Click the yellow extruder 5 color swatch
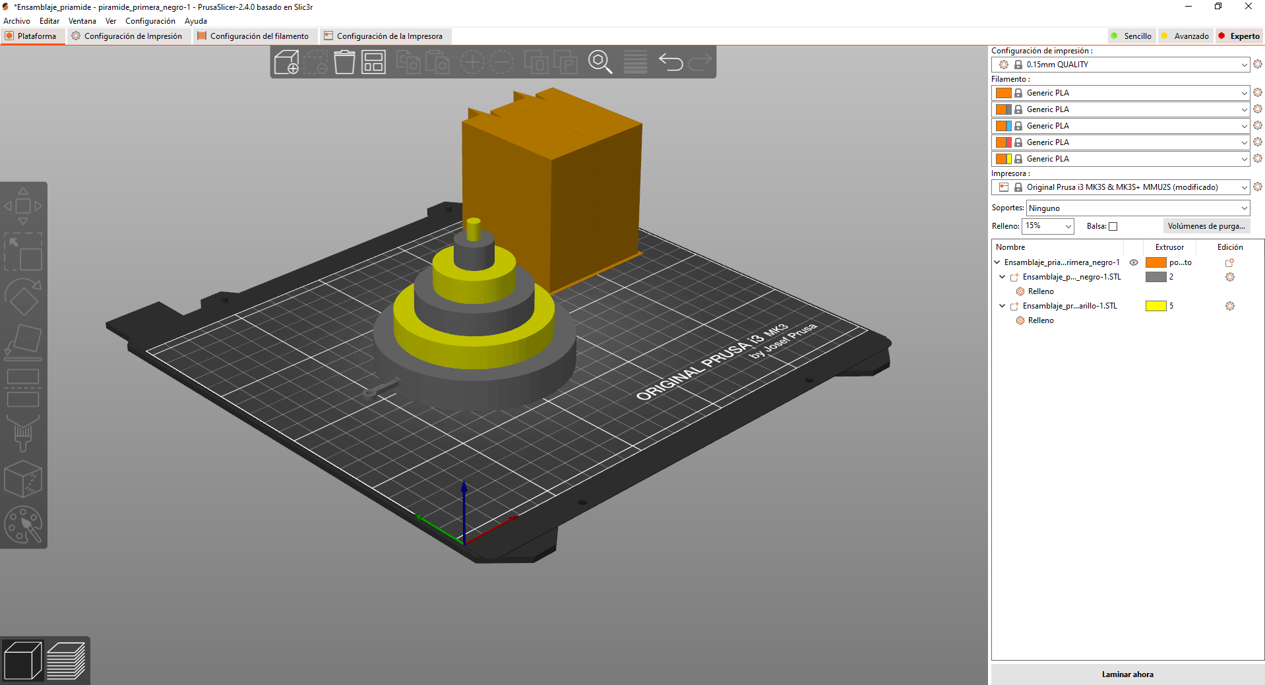The width and height of the screenshot is (1265, 685). 1156,306
